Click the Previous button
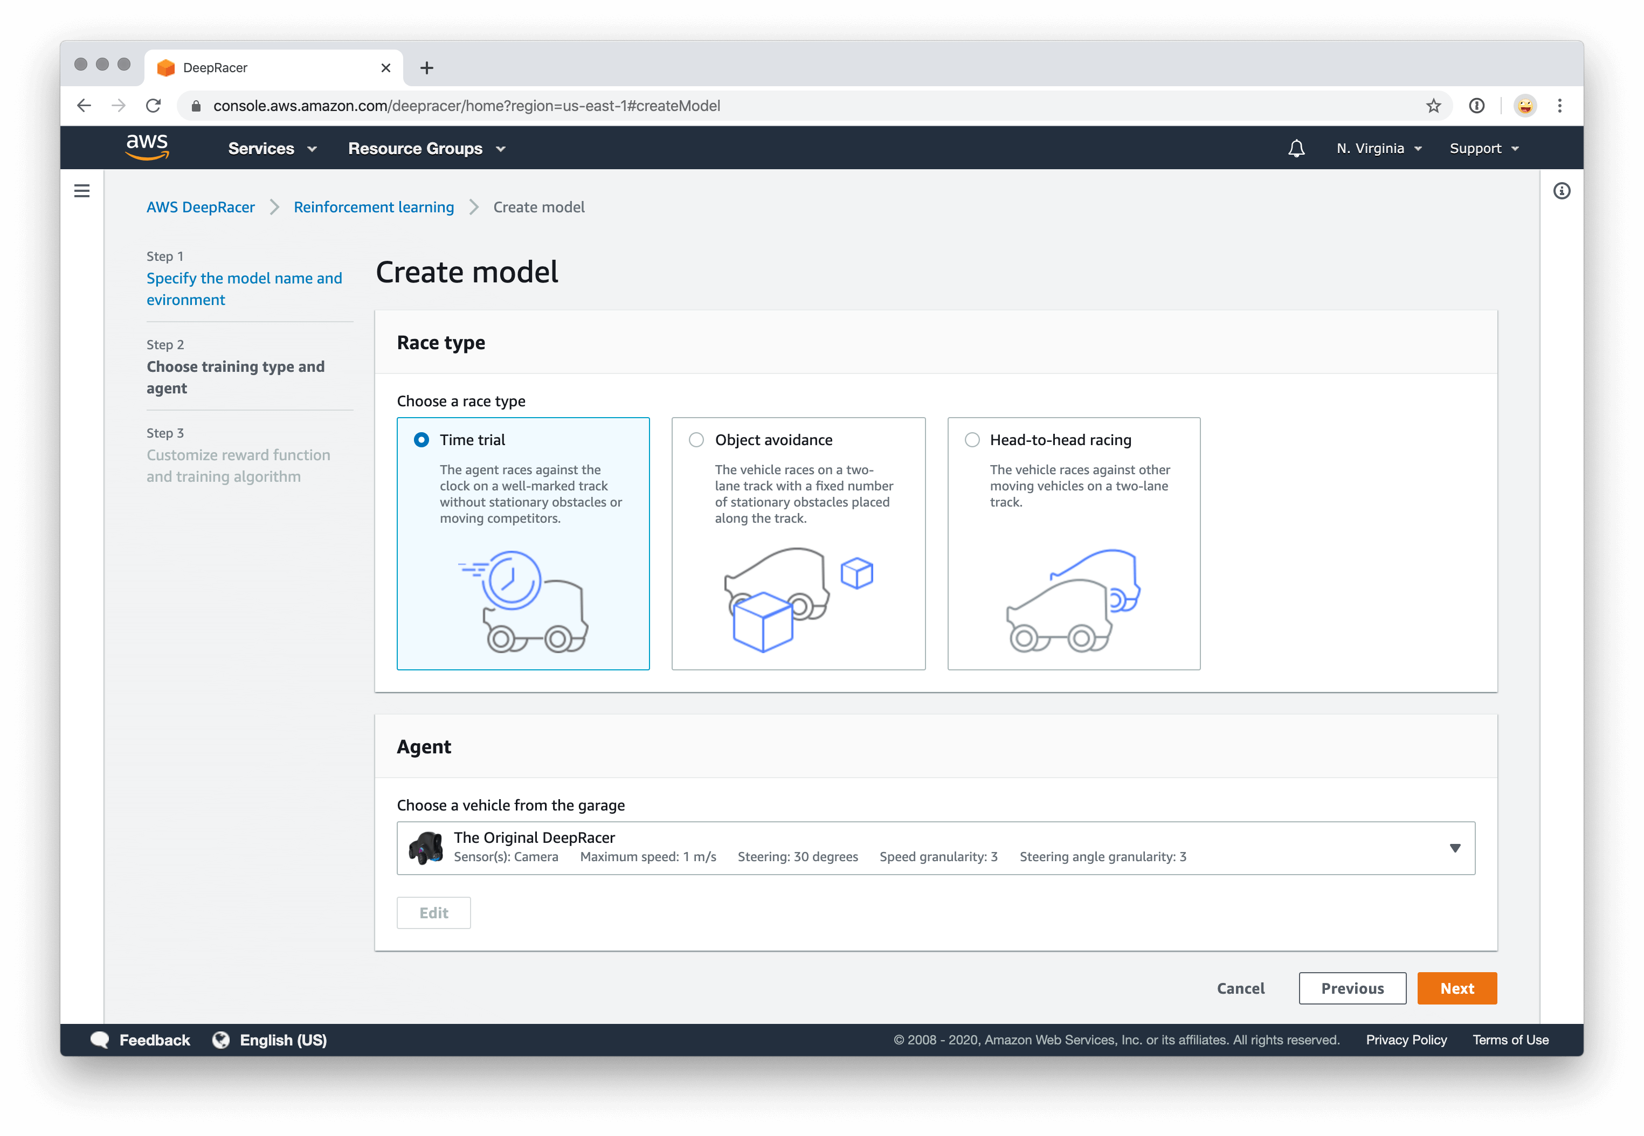The width and height of the screenshot is (1644, 1136). pyautogui.click(x=1352, y=988)
